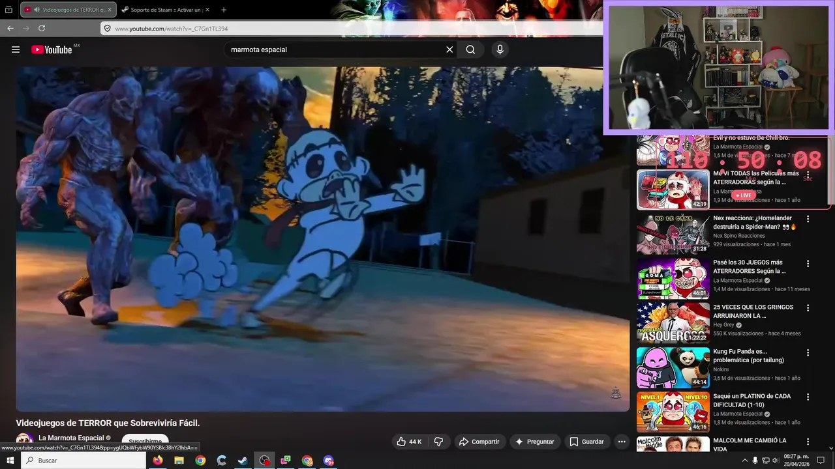Open options for MALCOLM ME CAMBIÓ video
This screenshot has width=835, height=469.
[808, 442]
